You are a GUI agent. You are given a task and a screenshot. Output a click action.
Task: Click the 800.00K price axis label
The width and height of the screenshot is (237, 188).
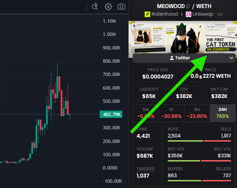point(112,61)
